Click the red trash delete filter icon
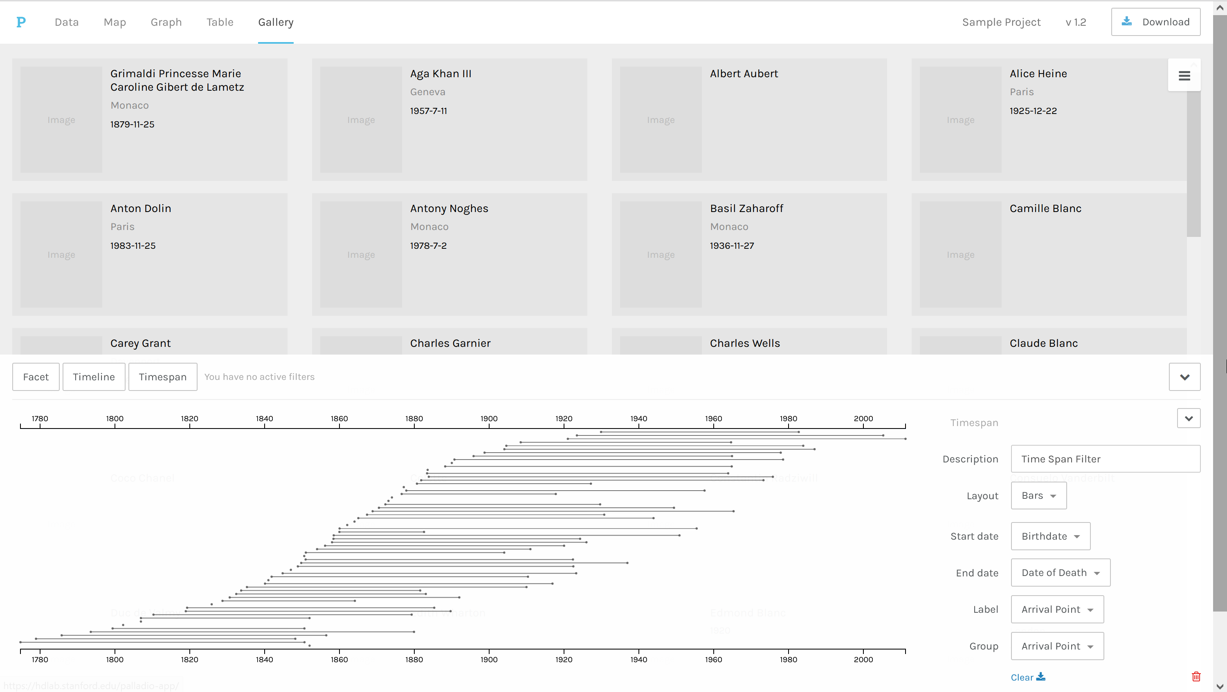The width and height of the screenshot is (1227, 692). [1196, 676]
